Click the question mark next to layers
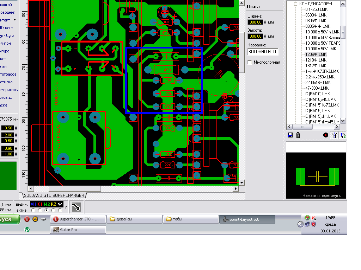This screenshot has height=270, width=361. click(x=66, y=207)
